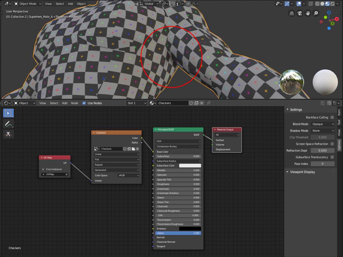Click the Alpha value slider in Principled BSDF
Image resolution: width=343 pixels, height=257 pixels.
178,233
